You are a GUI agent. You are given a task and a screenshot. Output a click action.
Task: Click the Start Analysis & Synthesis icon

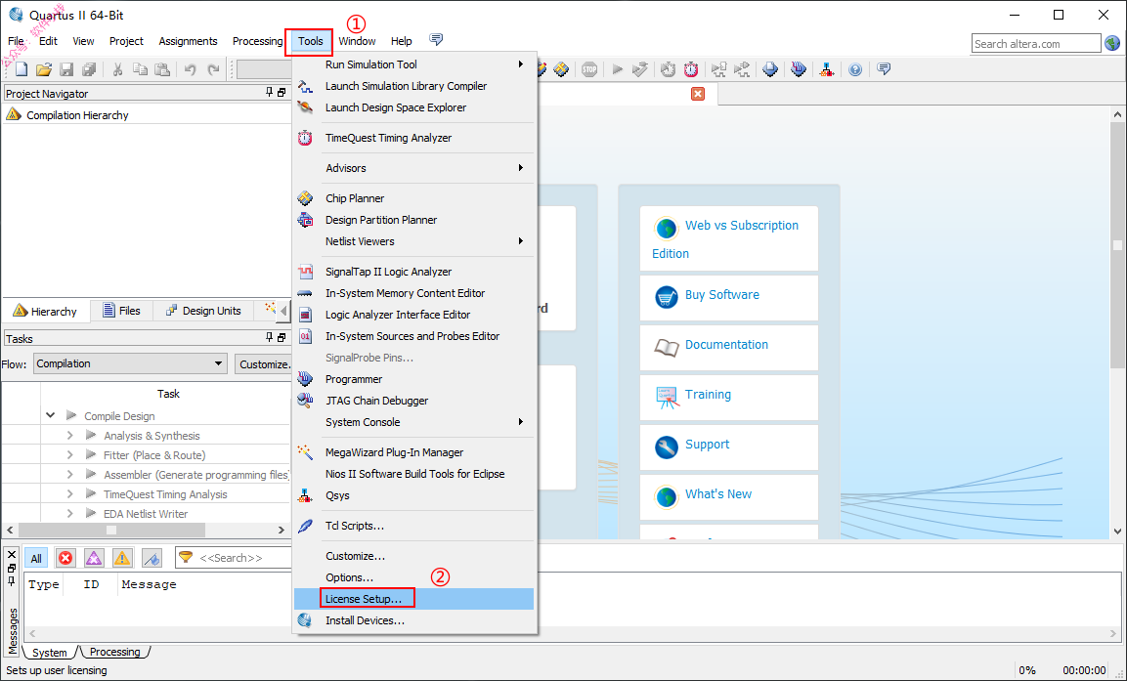click(x=639, y=69)
